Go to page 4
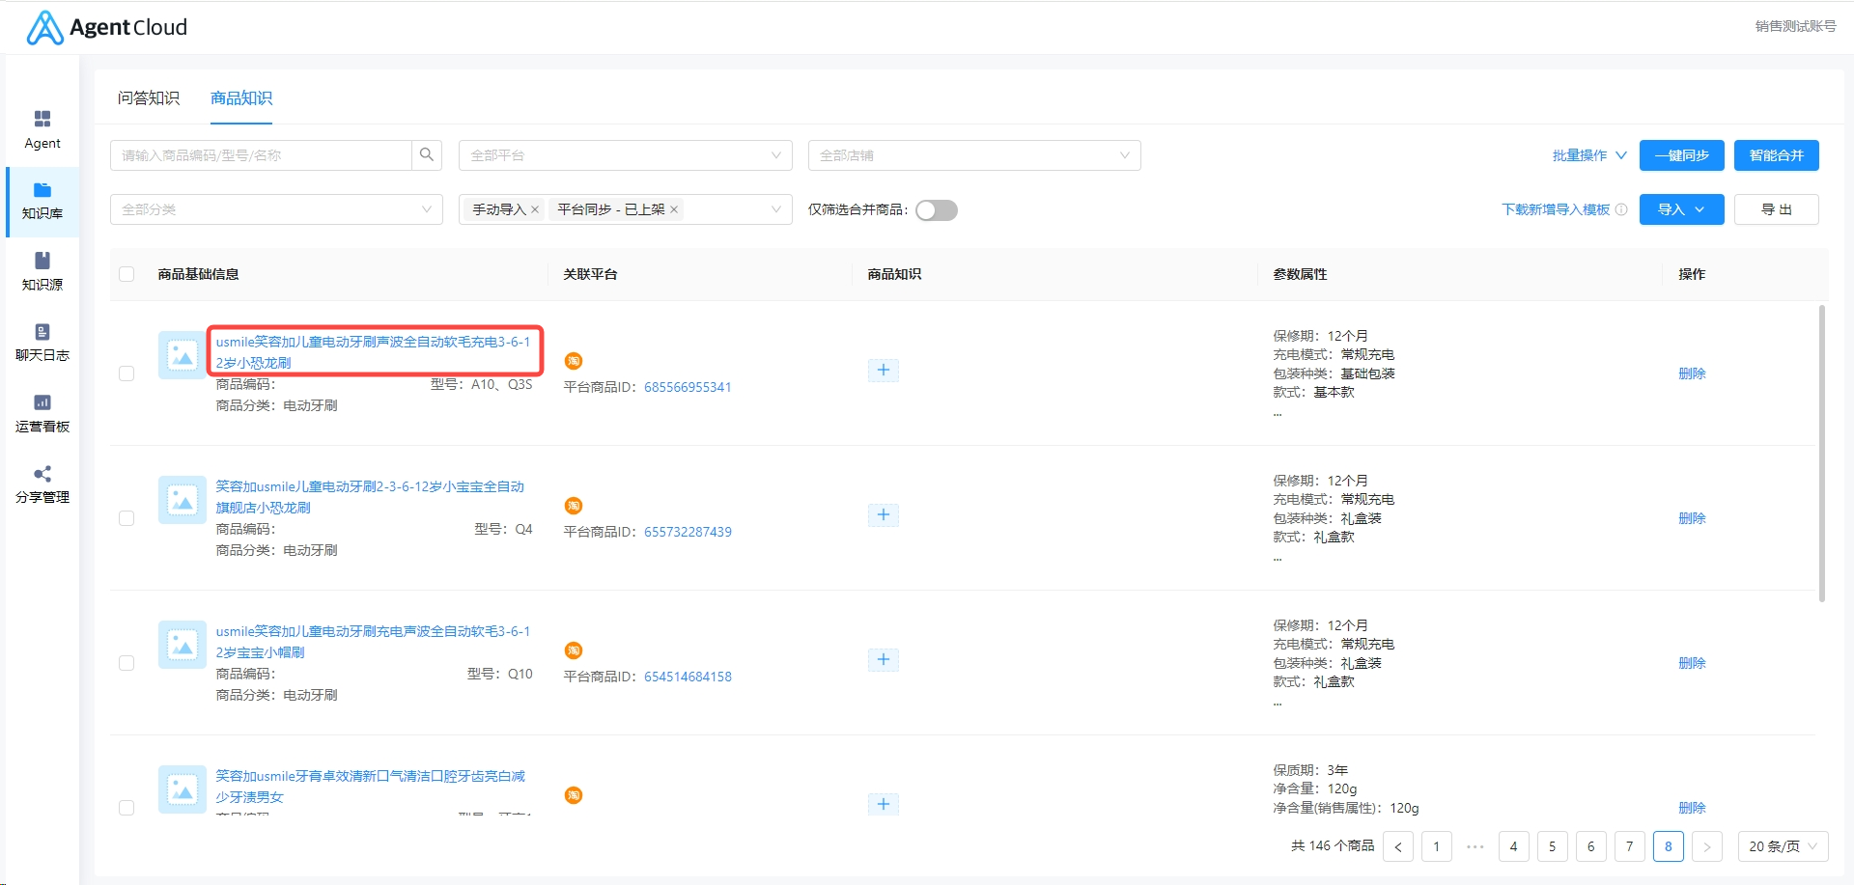This screenshot has width=1854, height=885. point(1513,846)
